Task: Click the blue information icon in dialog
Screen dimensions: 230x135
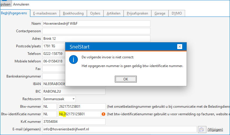Action: click(x=73, y=60)
